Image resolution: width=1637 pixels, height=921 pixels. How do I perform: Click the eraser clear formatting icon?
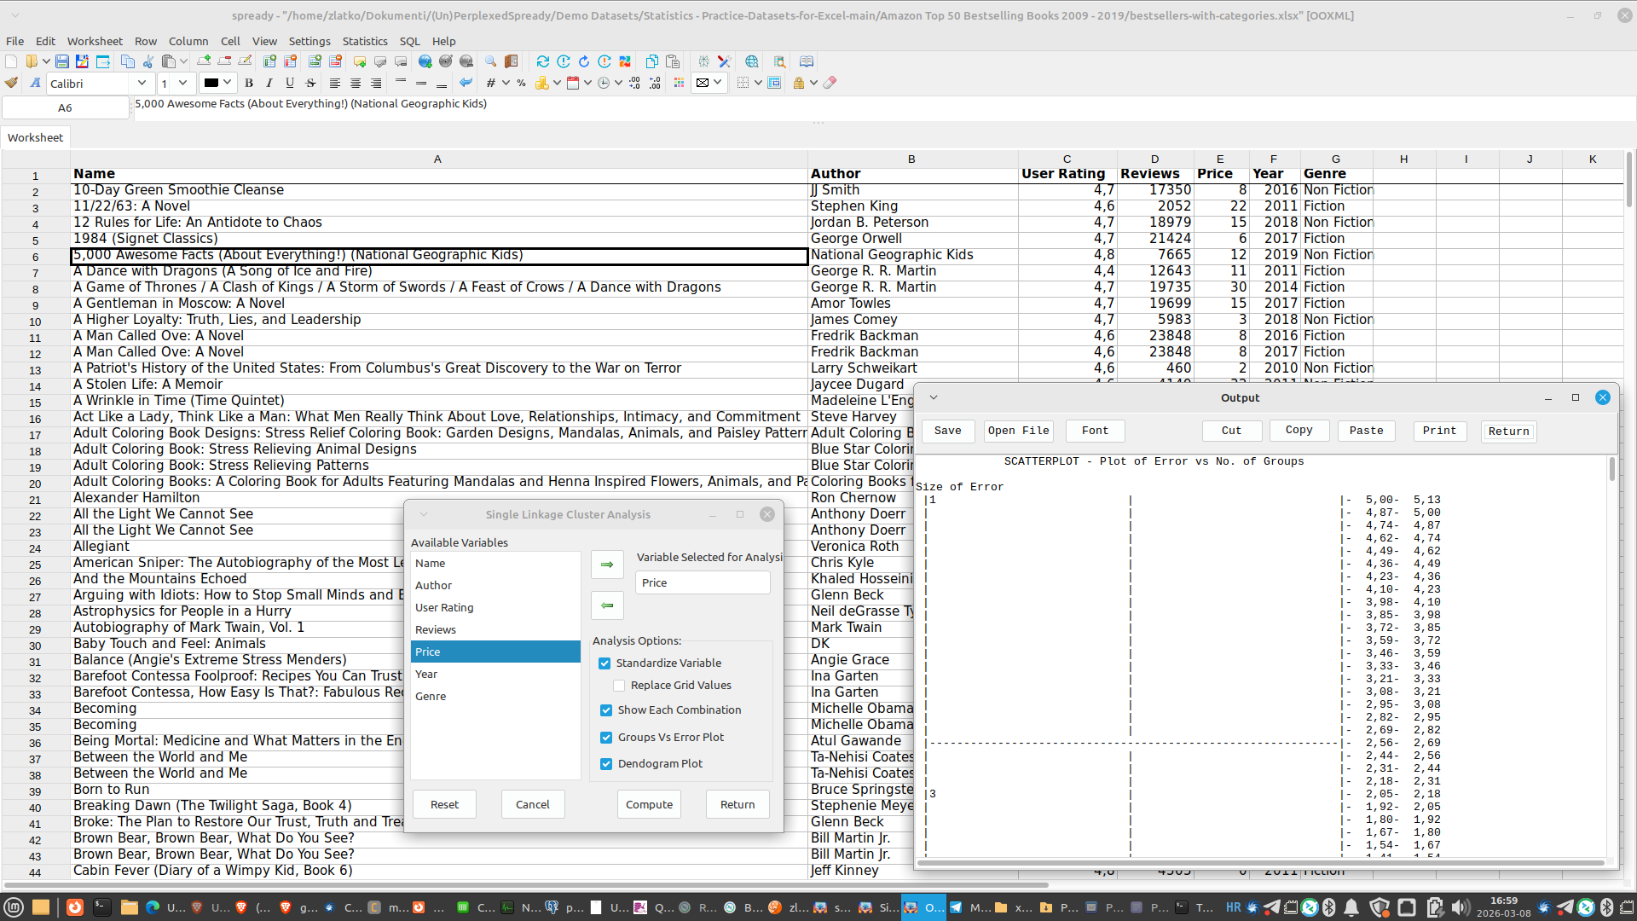coord(830,83)
